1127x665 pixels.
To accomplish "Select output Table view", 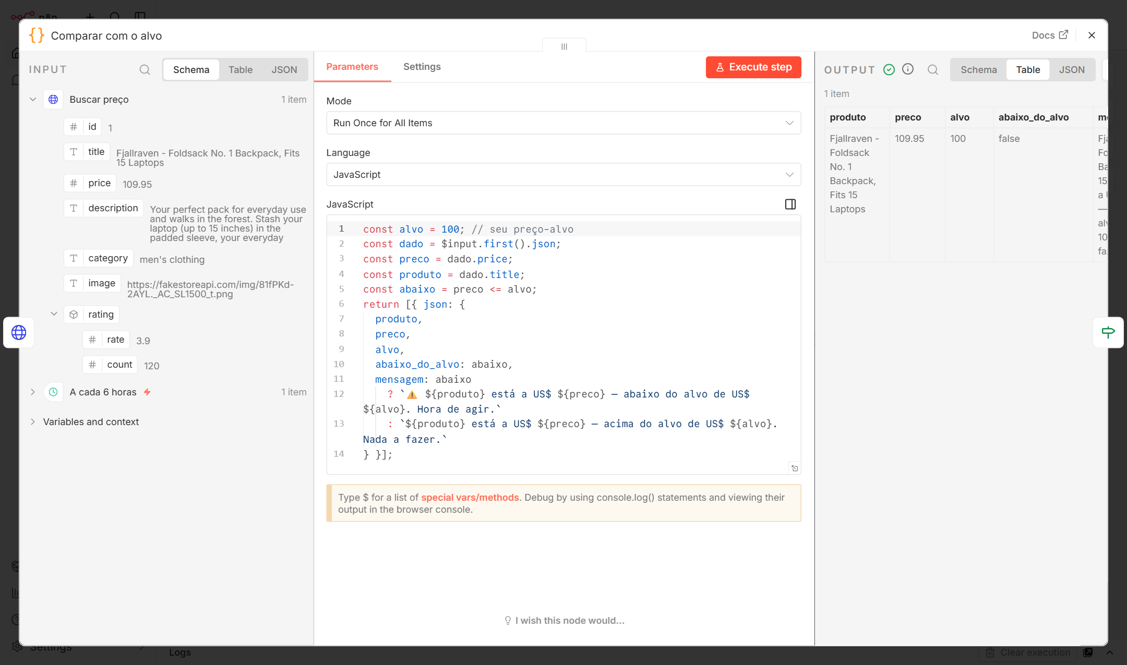I will click(x=1028, y=69).
